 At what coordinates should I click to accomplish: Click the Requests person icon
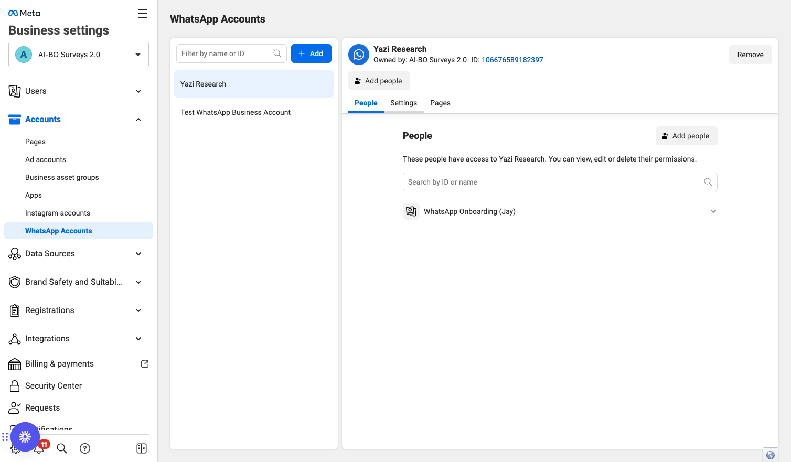(x=15, y=408)
